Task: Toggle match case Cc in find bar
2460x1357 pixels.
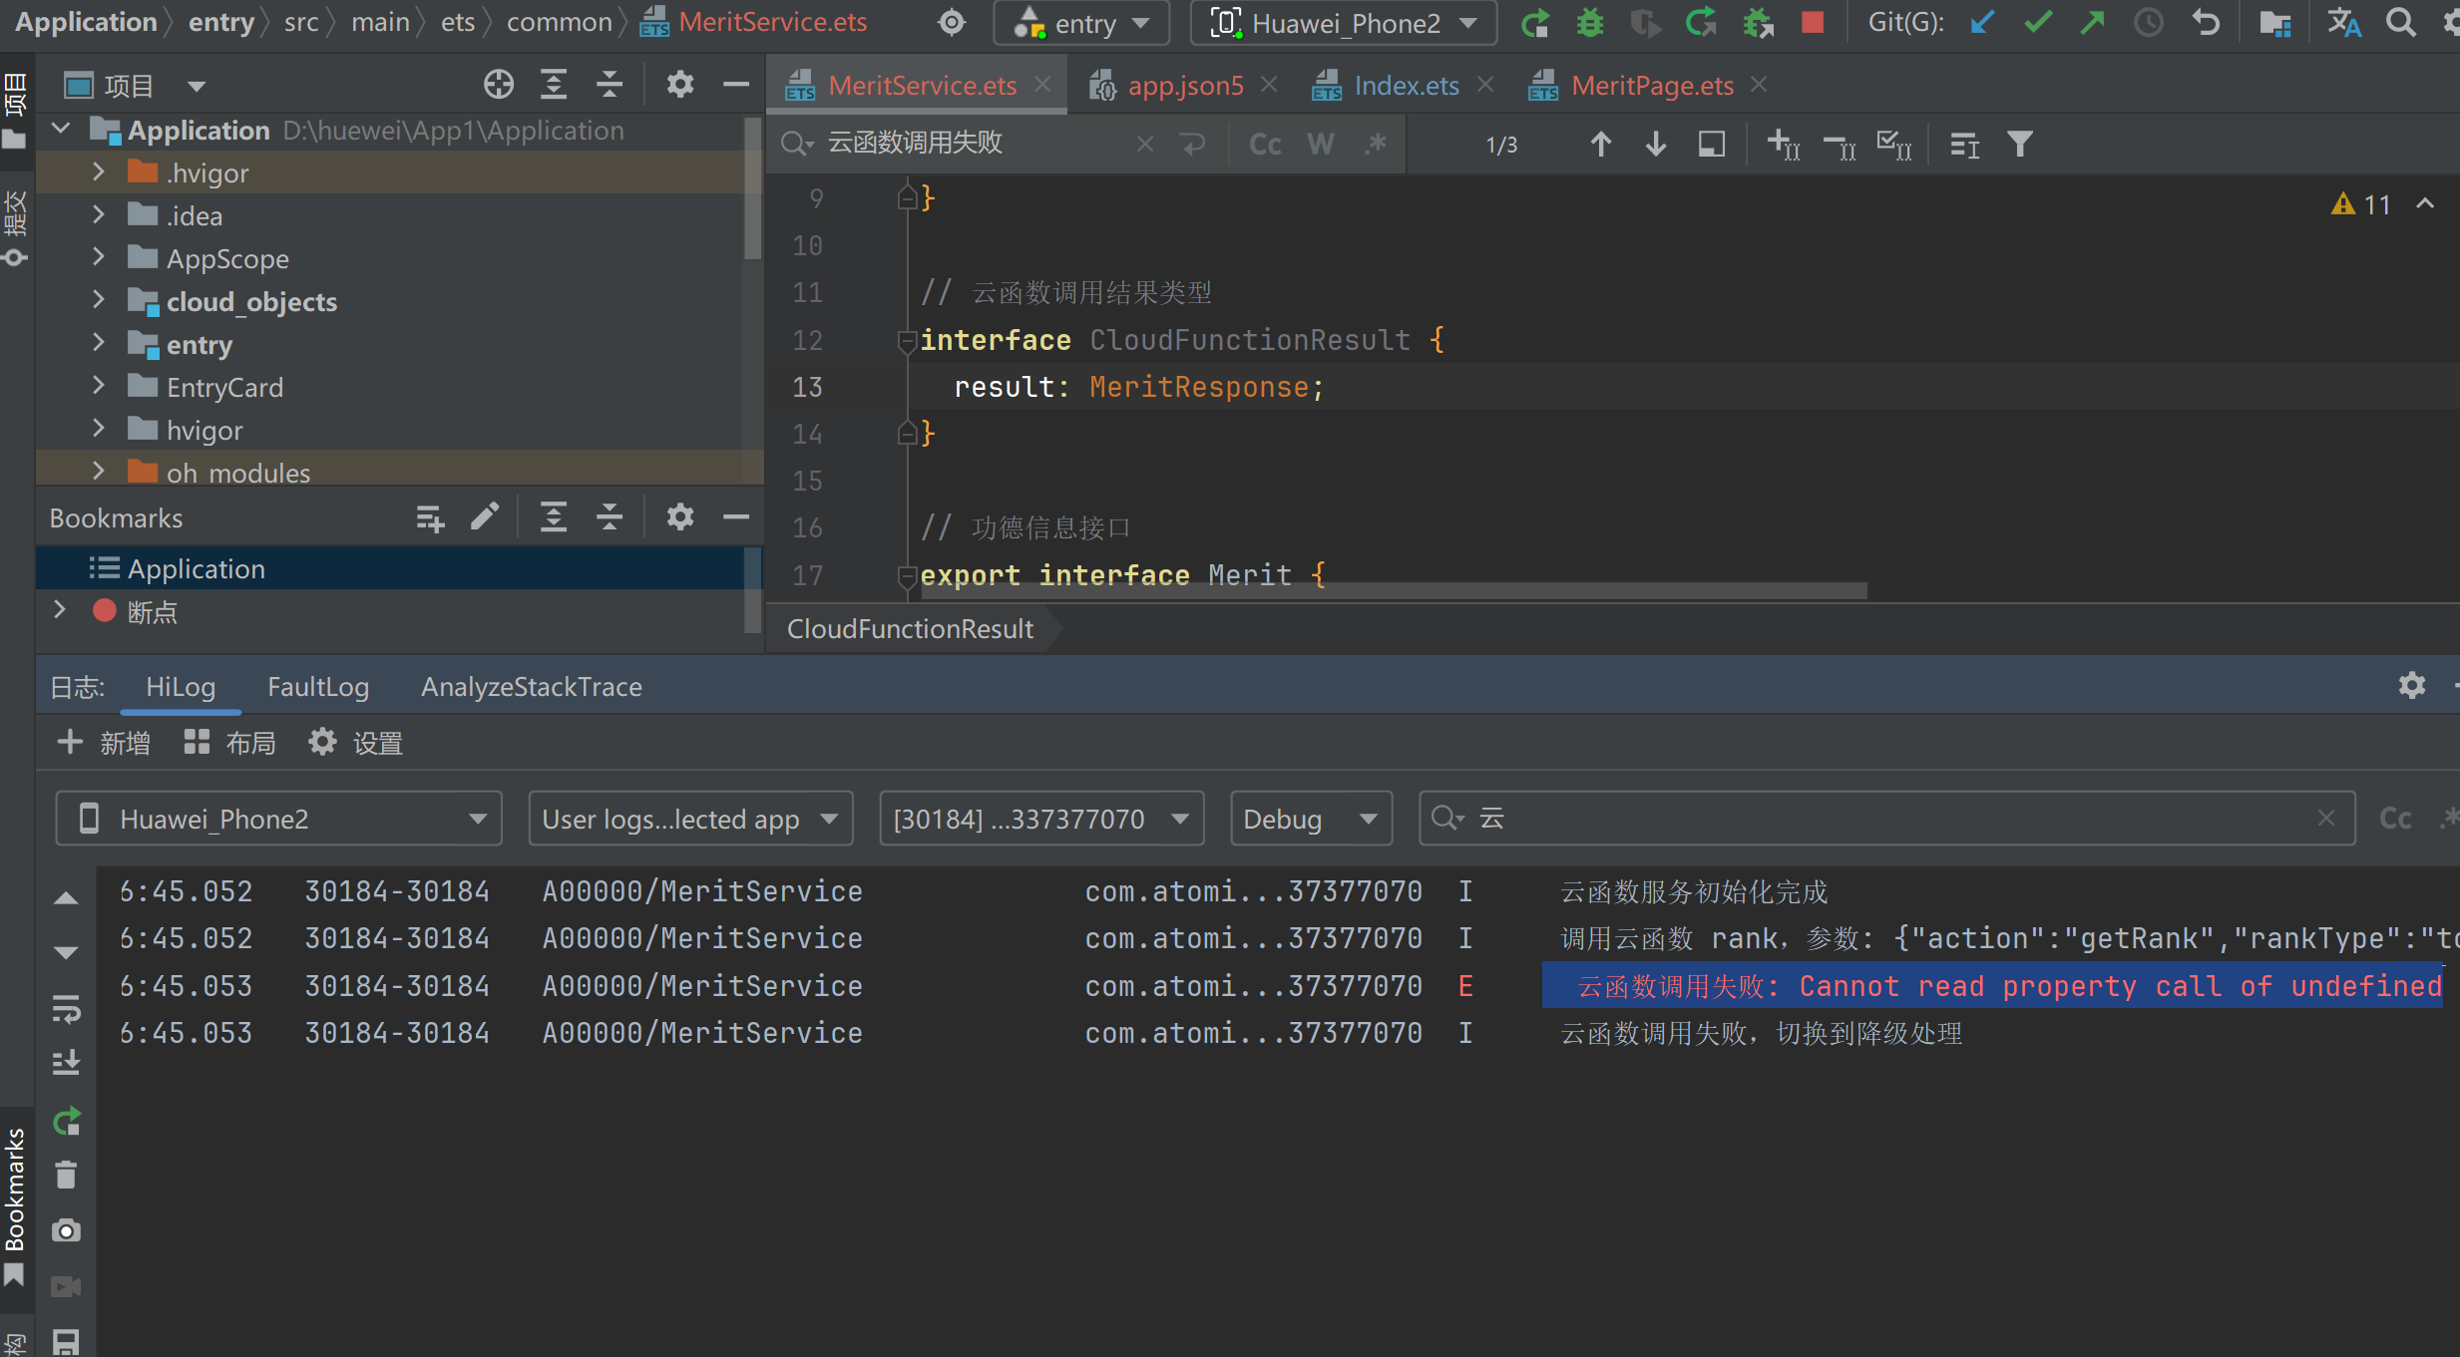Action: (x=1265, y=145)
